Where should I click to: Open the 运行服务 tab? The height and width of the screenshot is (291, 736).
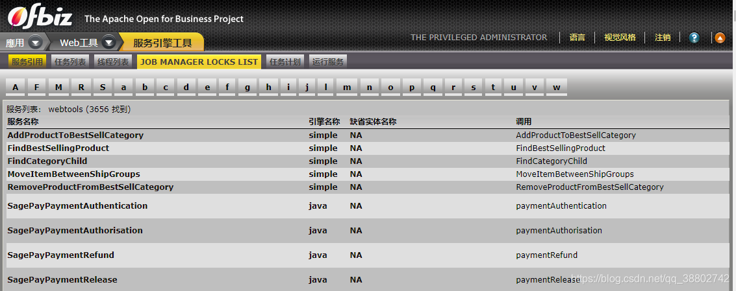point(327,62)
